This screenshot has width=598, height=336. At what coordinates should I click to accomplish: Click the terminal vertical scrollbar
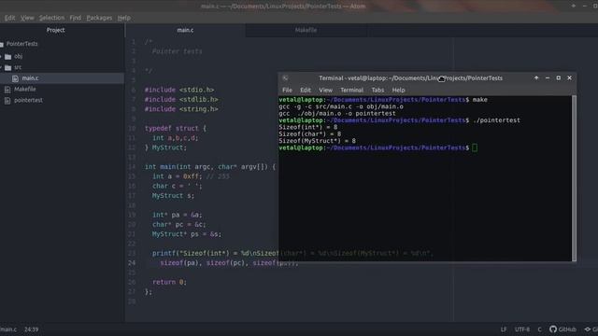click(x=574, y=178)
